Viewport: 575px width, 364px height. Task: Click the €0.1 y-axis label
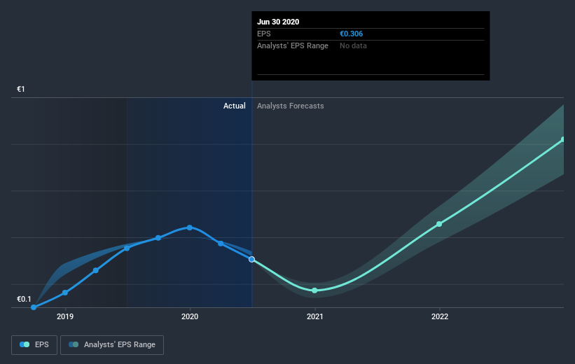pos(25,299)
